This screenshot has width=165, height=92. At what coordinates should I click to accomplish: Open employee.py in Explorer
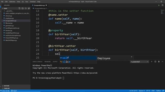[x=10, y=18]
